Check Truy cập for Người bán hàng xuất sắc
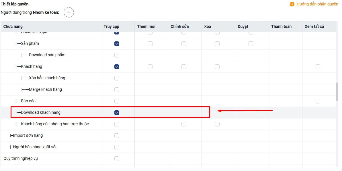This screenshot has width=342, height=171. click(117, 147)
